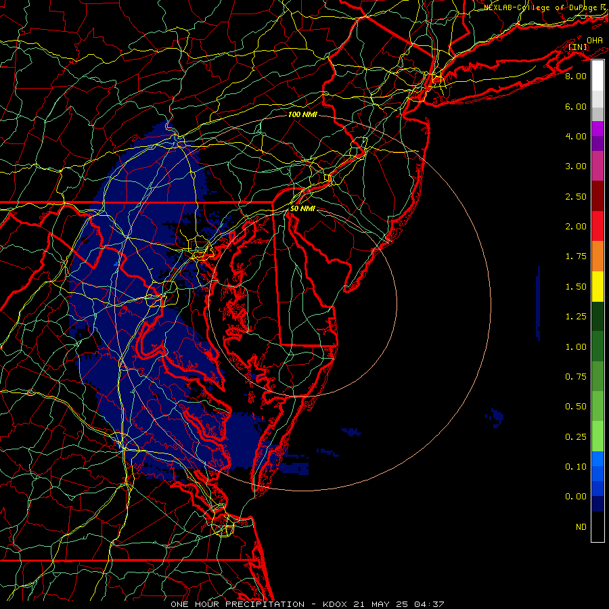This screenshot has width=609, height=609.
Task: Click the "100 NMI" range ring label
Action: 302,115
